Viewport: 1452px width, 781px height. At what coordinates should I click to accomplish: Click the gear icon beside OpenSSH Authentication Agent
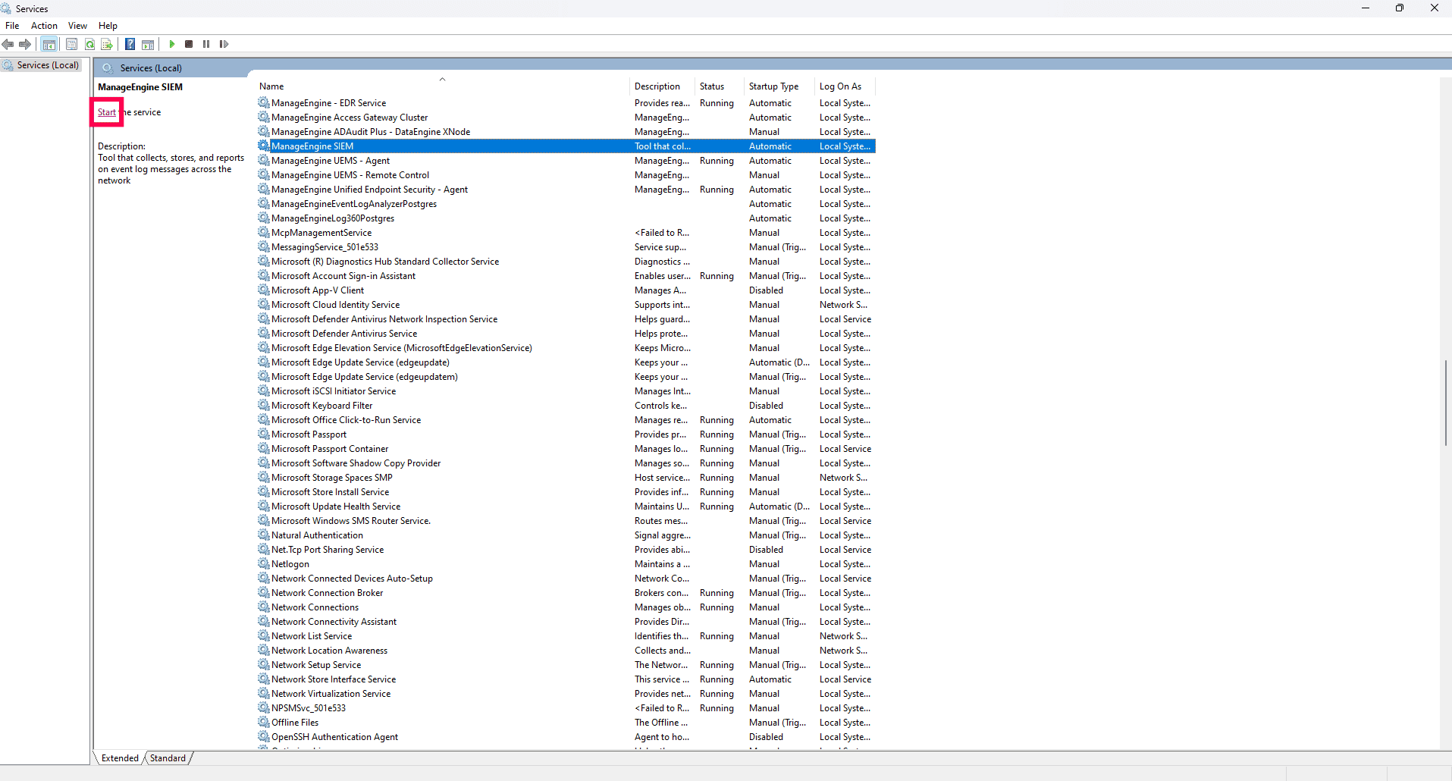pyautogui.click(x=264, y=736)
